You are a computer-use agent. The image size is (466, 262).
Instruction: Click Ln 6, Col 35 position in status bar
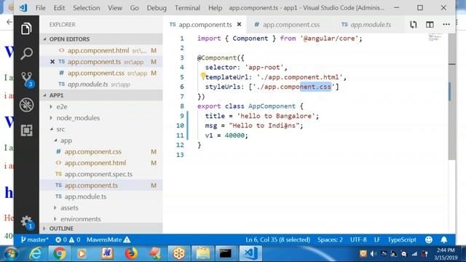(x=277, y=239)
